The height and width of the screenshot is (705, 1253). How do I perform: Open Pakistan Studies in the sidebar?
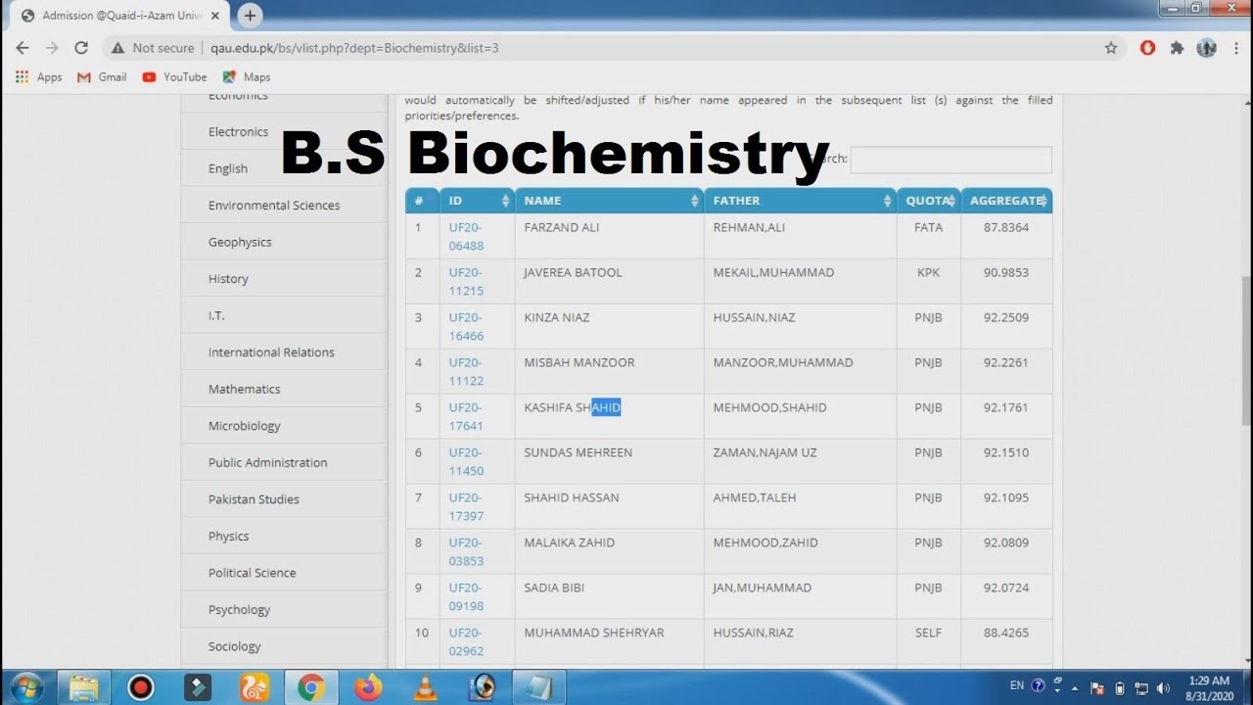pos(254,499)
